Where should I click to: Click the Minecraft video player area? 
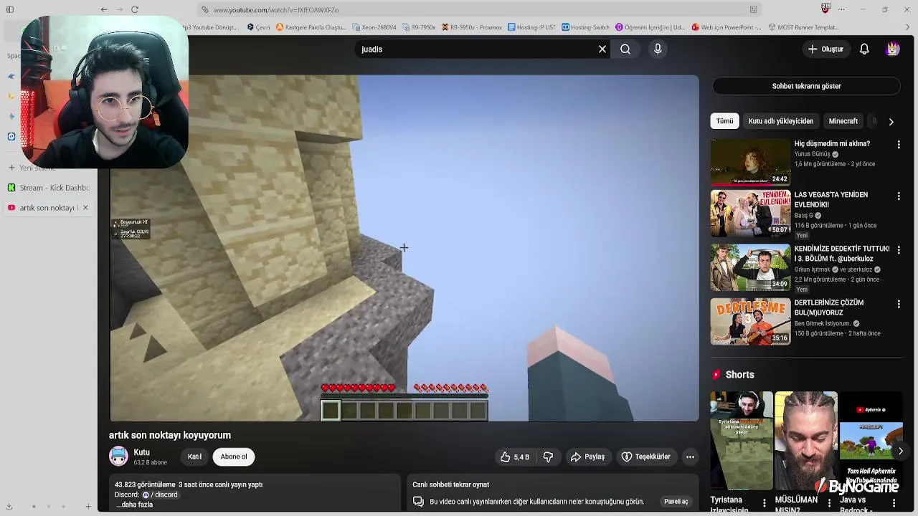404,248
